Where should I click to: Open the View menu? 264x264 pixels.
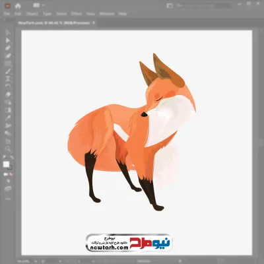tap(90, 14)
